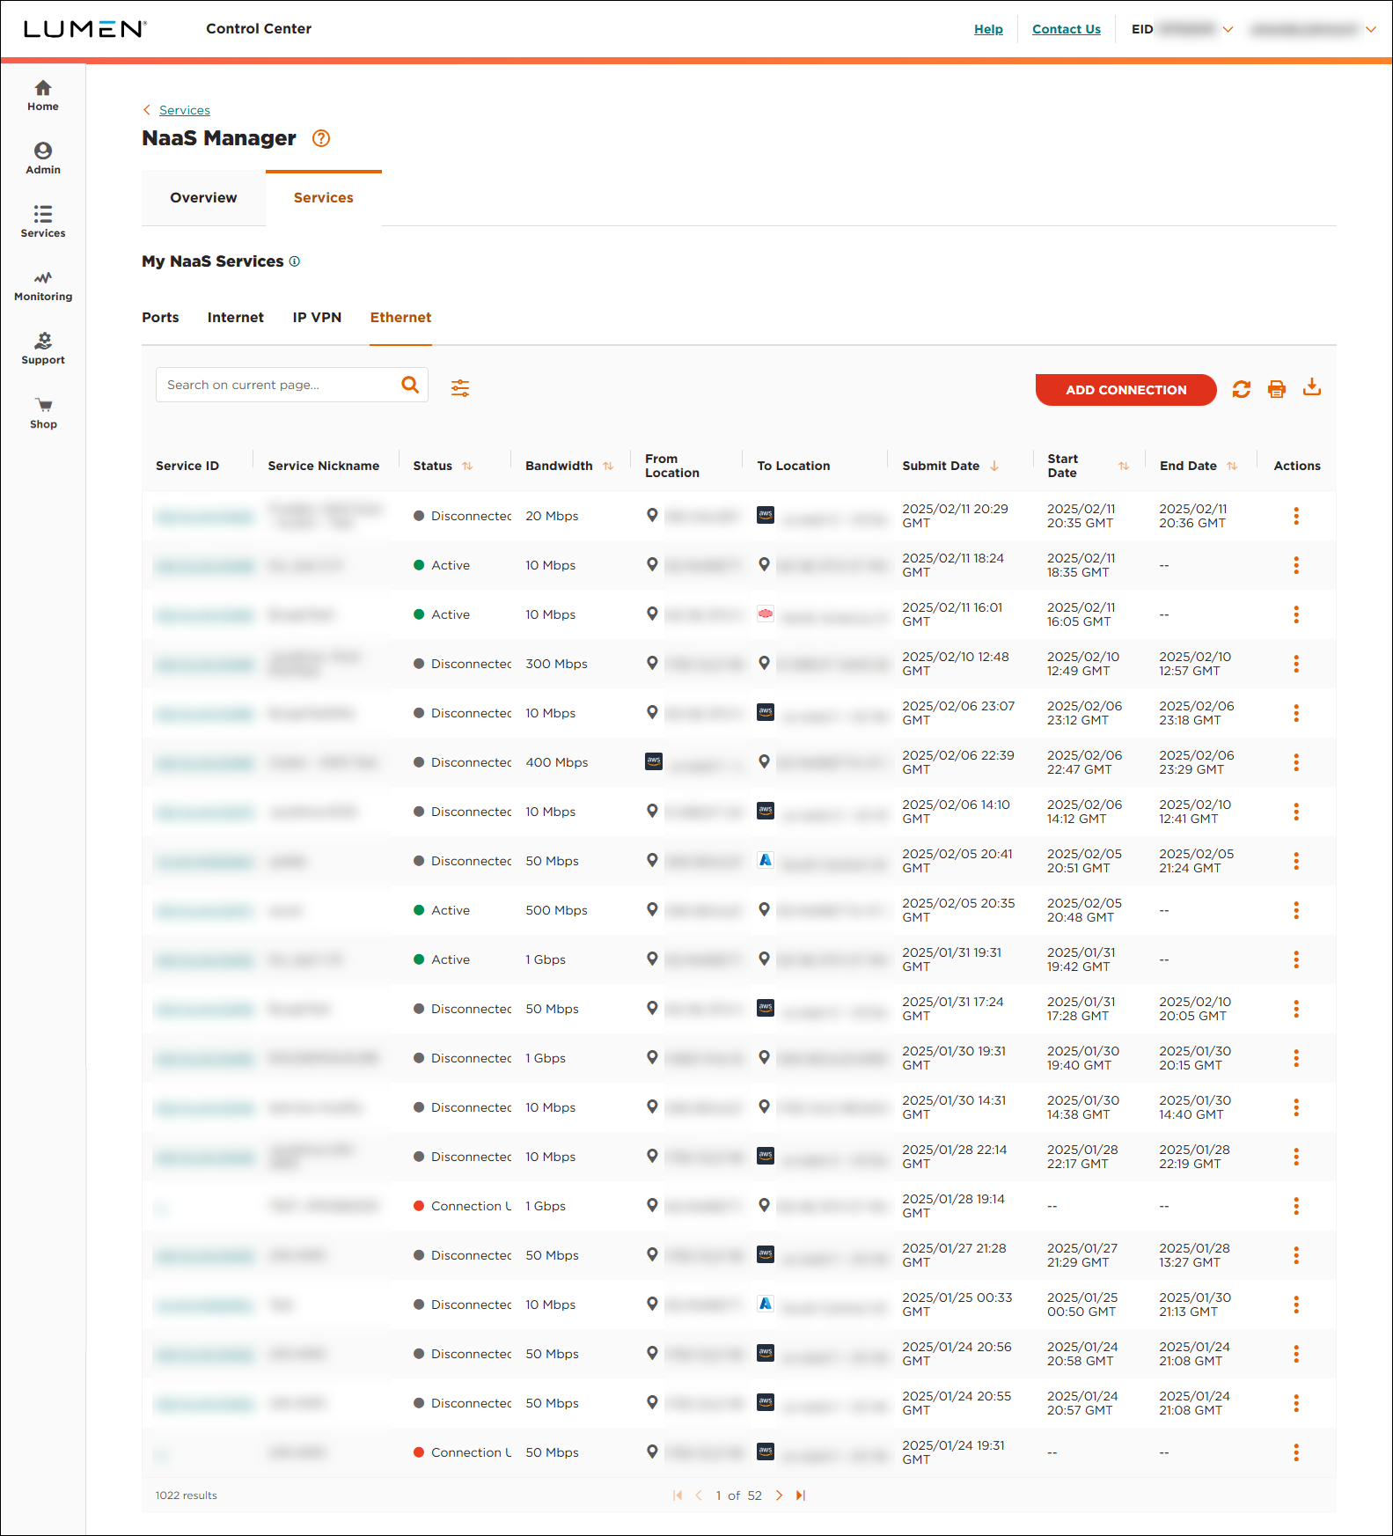Screen dimensions: 1393x1536
Task: Go to the previous results page
Action: 699,1496
